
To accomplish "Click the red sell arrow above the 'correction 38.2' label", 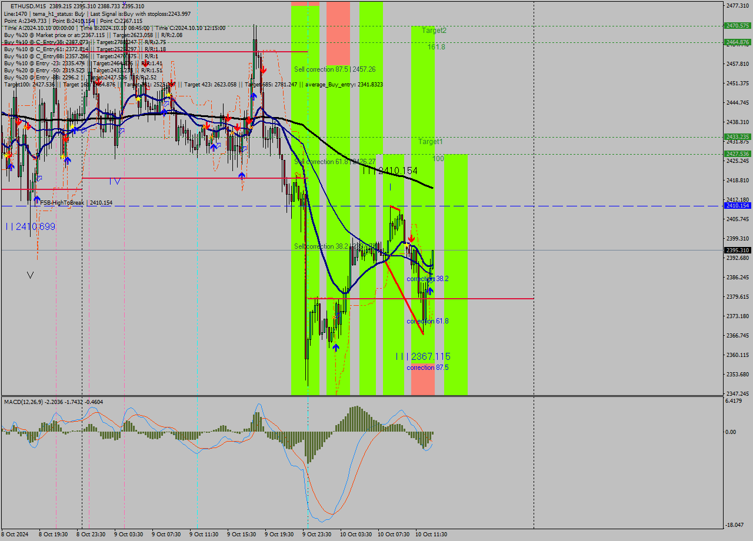I will pyautogui.click(x=411, y=238).
